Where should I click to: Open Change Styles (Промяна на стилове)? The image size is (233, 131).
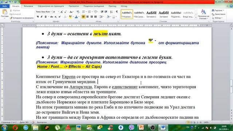click(x=204, y=14)
